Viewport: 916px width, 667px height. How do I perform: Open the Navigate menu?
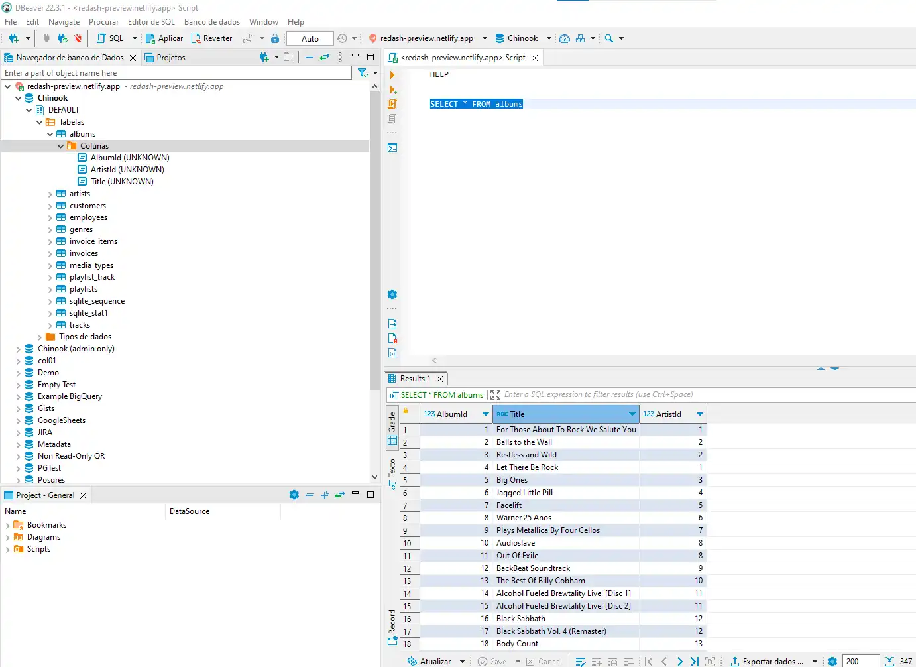64,22
